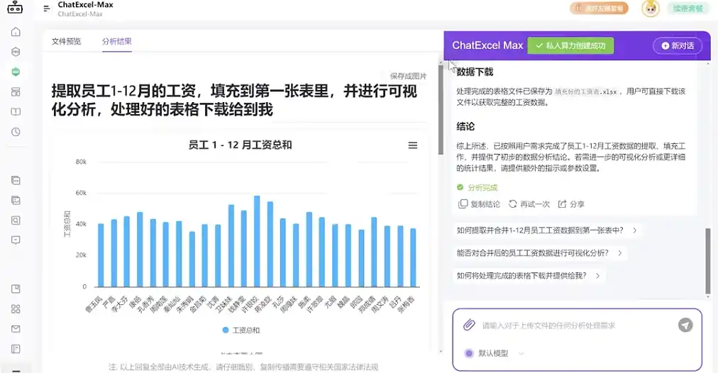Switch to the 文件预览 tab
The image size is (718, 373).
67,41
